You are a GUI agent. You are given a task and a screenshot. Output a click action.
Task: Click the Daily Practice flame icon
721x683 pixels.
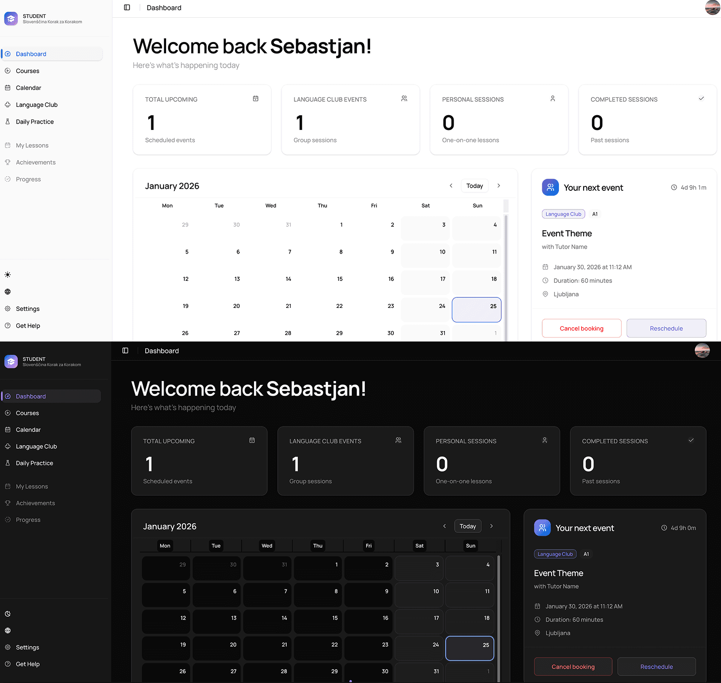click(8, 122)
